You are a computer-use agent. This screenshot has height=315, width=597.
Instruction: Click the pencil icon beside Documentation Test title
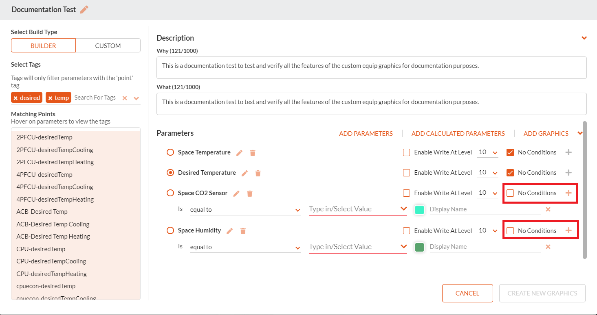coord(84,10)
